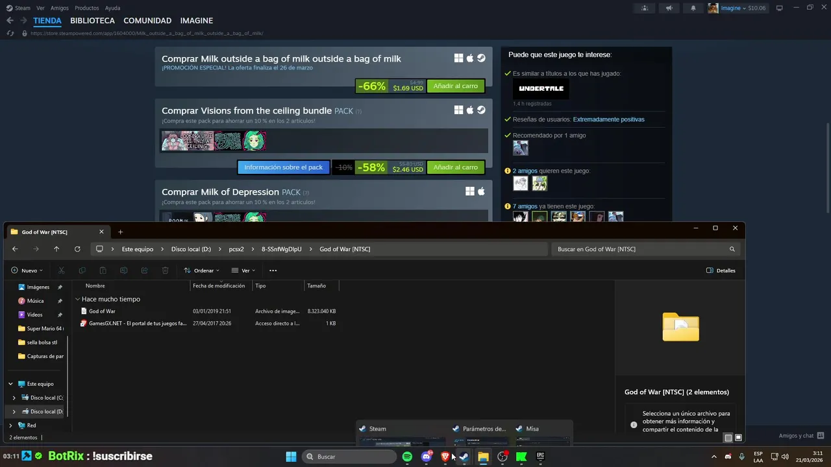The width and height of the screenshot is (831, 467).
Task: Click Información sobre el pack button
Action: 284,167
